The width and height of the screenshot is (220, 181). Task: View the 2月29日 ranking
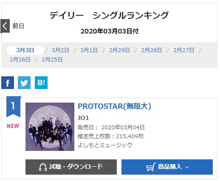point(119,50)
